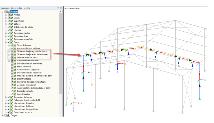
Task: Enable the Cargas checkbox
Action: tap(6, 115)
